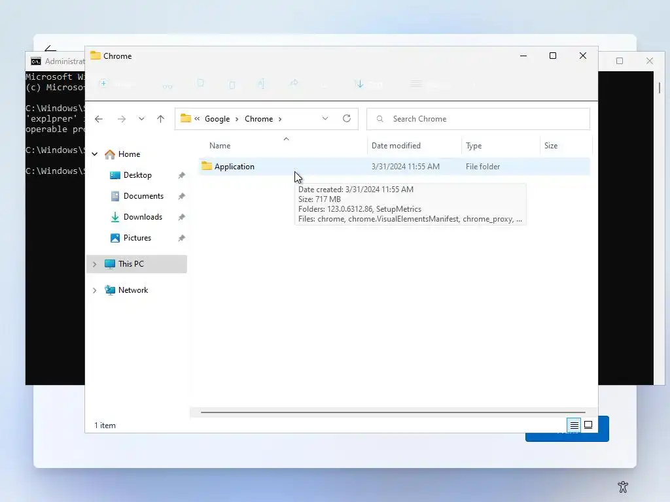Click the back arrow of the background setup window
Screen dimensions: 670x502
coord(50,48)
